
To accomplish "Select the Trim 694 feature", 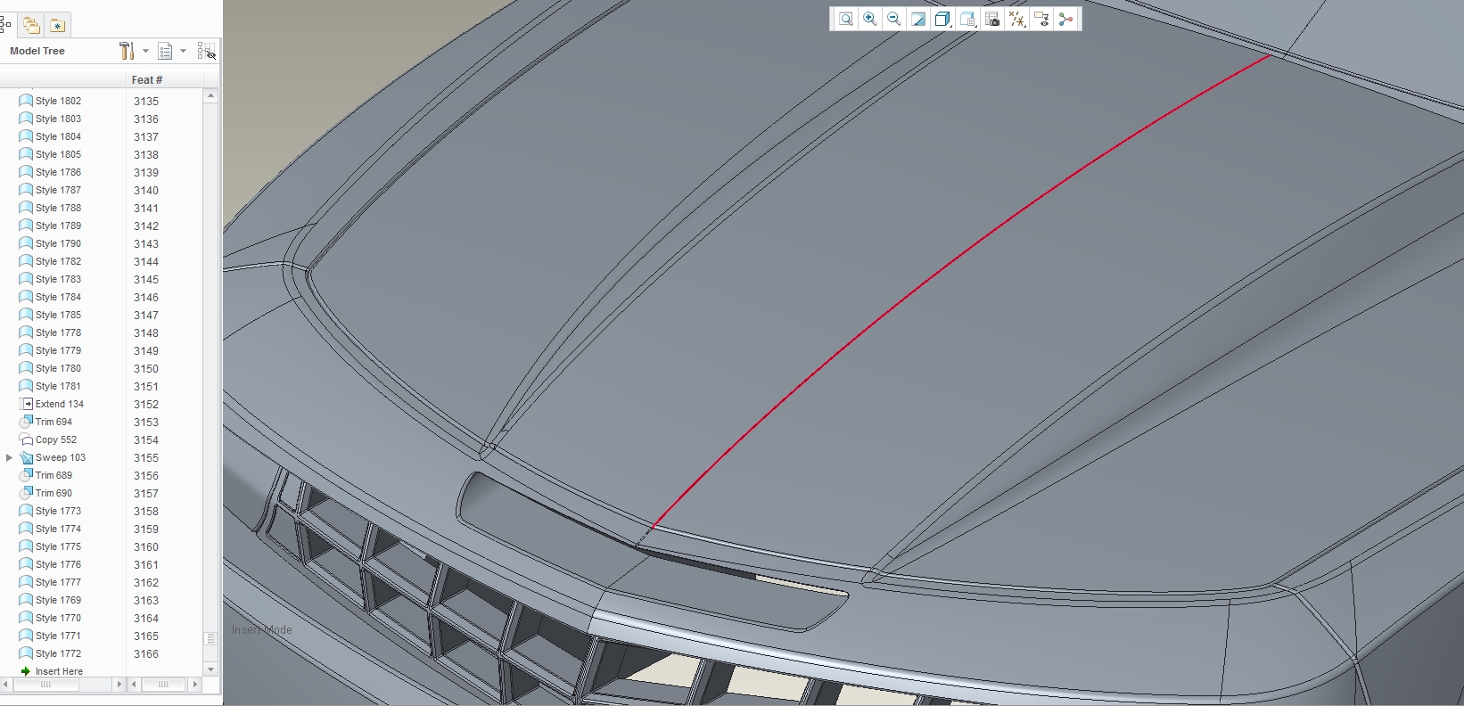I will pos(53,422).
